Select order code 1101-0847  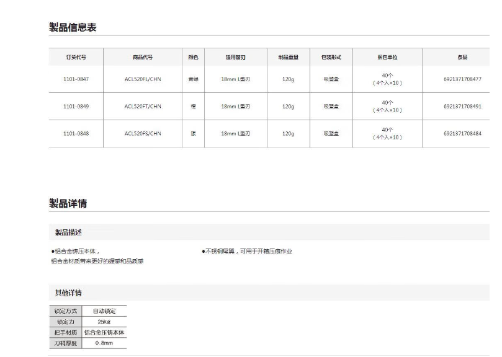pyautogui.click(x=76, y=79)
